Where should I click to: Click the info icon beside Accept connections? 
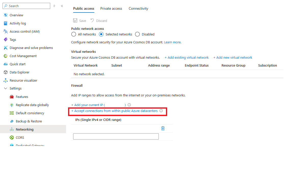[x=161, y=111]
